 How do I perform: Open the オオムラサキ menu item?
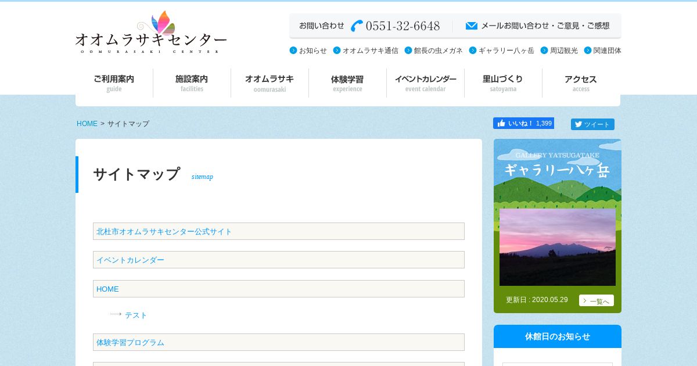pos(270,83)
